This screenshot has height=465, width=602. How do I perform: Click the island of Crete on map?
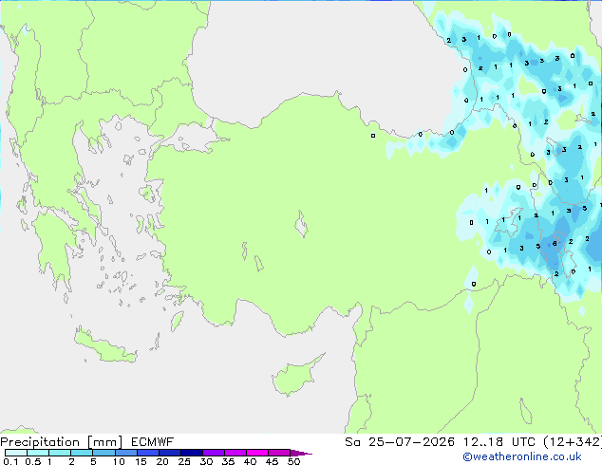tap(103, 347)
